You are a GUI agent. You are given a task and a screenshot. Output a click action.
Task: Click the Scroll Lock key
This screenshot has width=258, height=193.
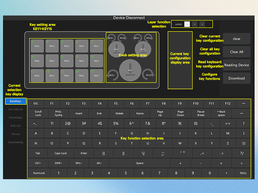[38, 113]
